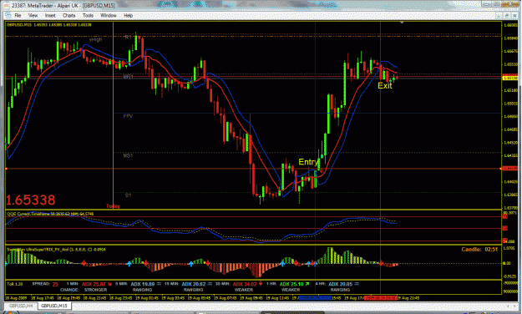Open the Tools menu

point(88,15)
